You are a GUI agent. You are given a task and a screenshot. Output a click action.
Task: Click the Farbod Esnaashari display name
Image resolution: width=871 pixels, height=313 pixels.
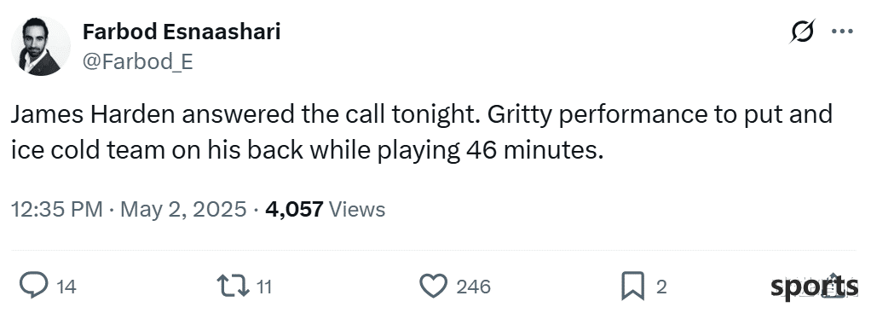(182, 32)
